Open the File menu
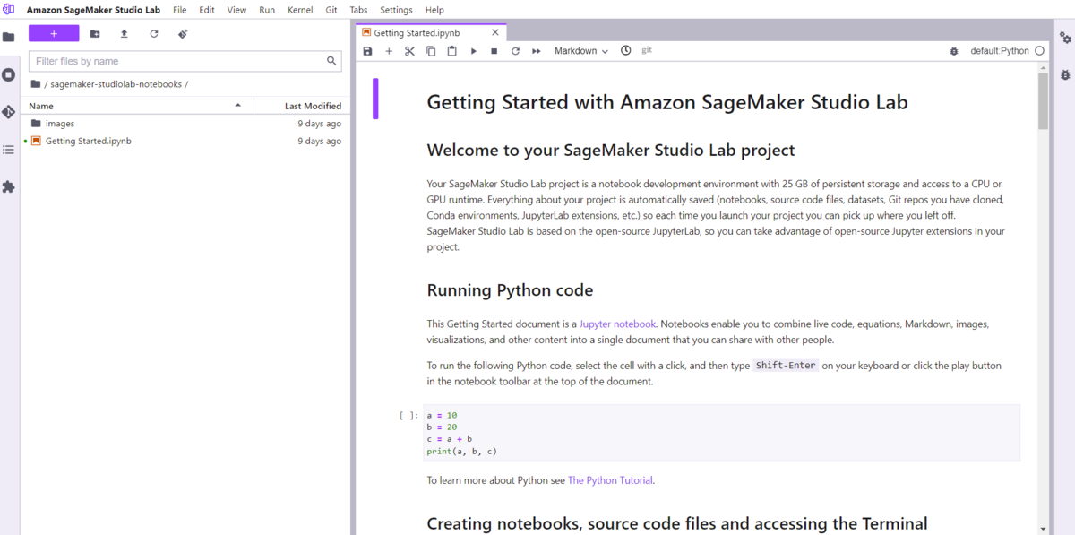 click(180, 10)
